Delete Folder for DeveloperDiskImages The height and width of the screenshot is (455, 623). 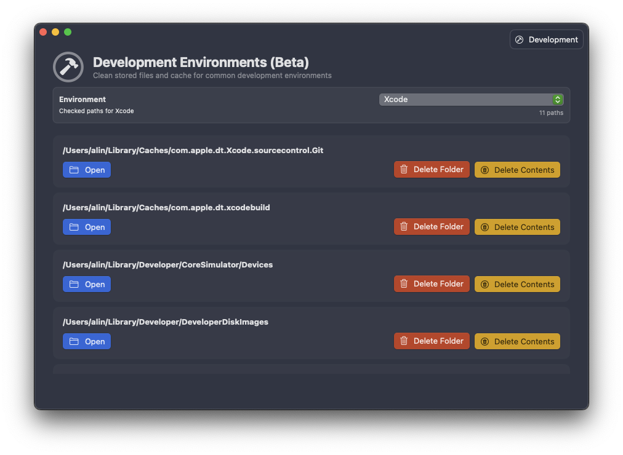[x=432, y=341]
